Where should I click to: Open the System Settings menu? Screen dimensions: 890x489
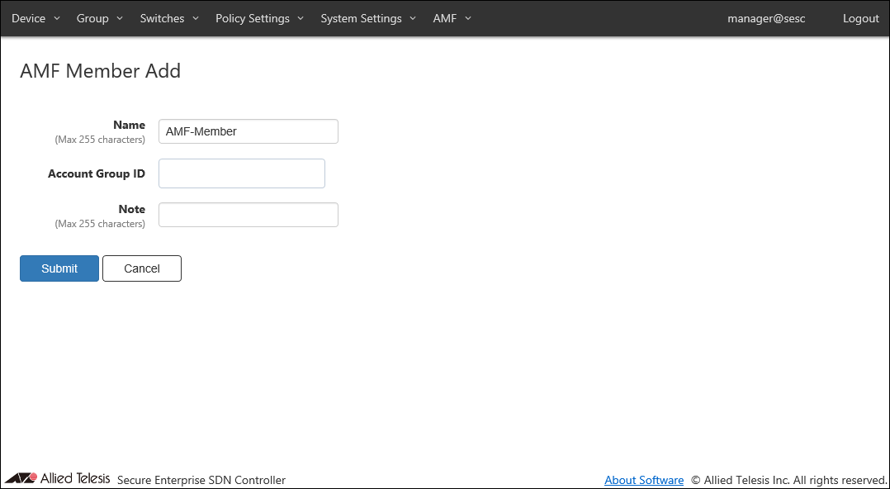[368, 18]
